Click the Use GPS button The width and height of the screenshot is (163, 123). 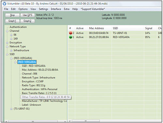tap(27, 15)
